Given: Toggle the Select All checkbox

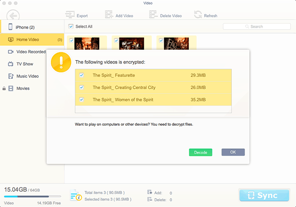Looking at the screenshot, I should click(71, 27).
